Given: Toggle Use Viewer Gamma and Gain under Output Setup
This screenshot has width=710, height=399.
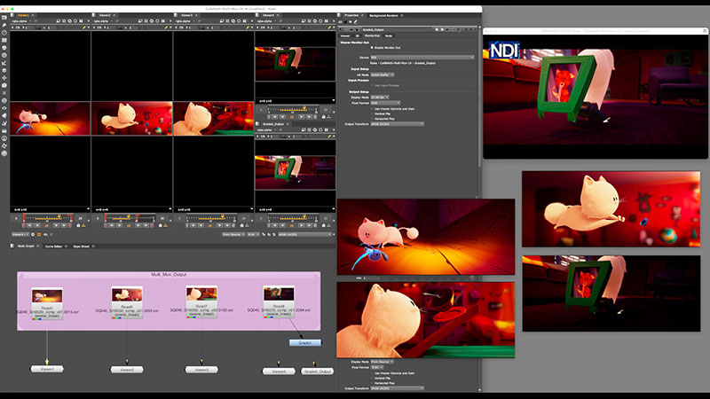Looking at the screenshot, I should pyautogui.click(x=372, y=108).
